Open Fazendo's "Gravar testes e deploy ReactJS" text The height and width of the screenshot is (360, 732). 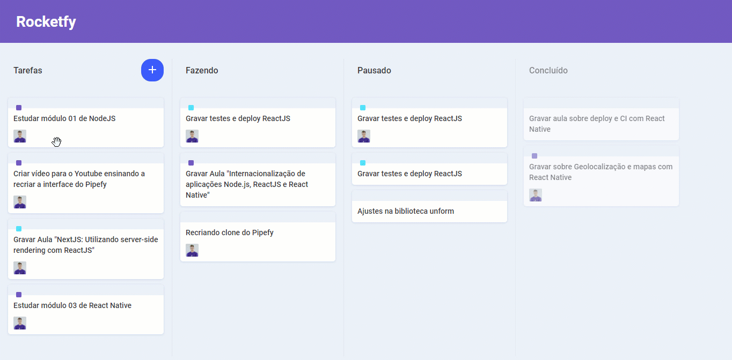pyautogui.click(x=238, y=118)
